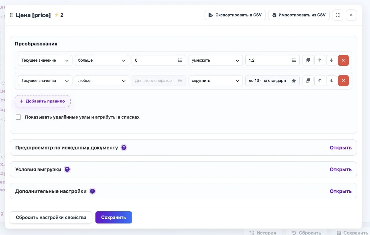Open the округлить action dropdown
370x235 pixels.
pyautogui.click(x=215, y=81)
